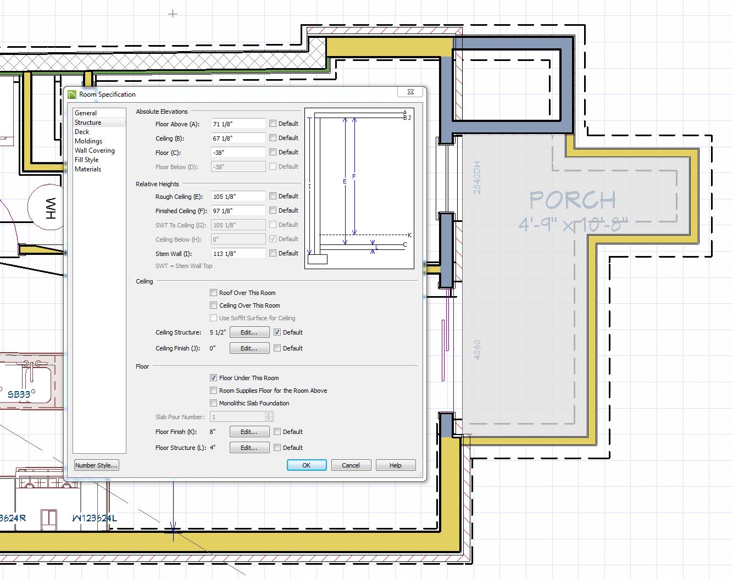The image size is (733, 579).
Task: Close the Room Specification dialog
Action: pos(410,92)
